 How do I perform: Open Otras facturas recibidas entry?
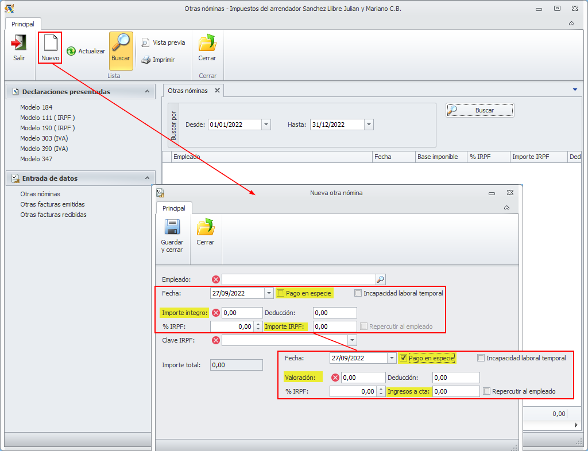coord(53,215)
